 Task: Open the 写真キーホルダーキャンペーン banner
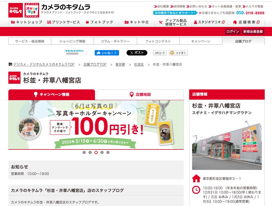point(96,125)
